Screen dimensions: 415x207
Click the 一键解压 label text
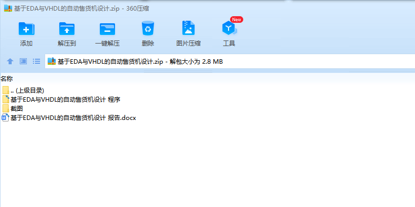[107, 44]
